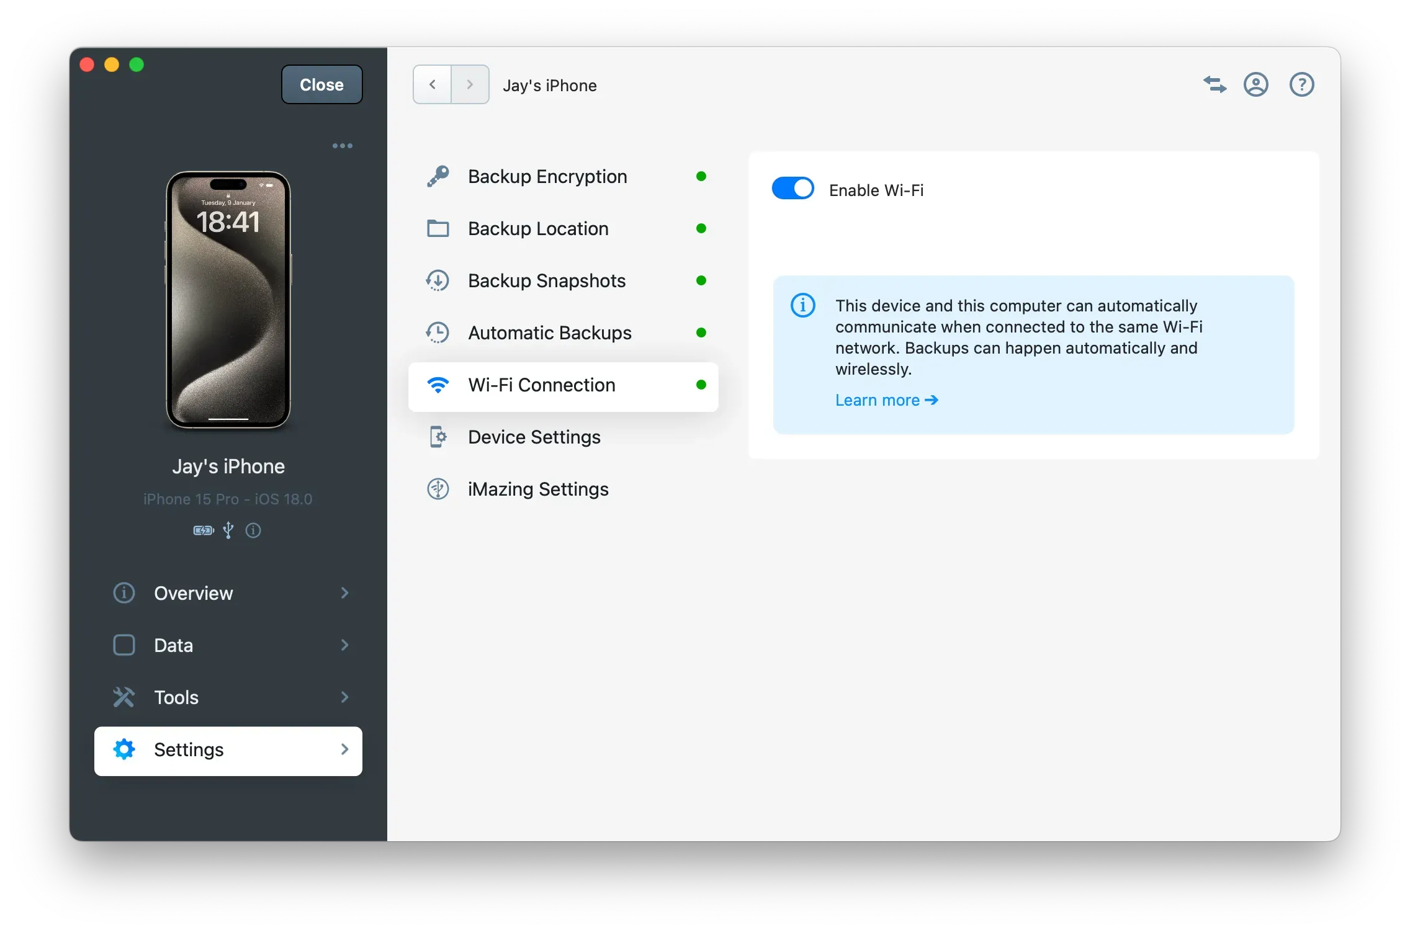
Task: Click the back navigation arrow
Action: pos(431,84)
